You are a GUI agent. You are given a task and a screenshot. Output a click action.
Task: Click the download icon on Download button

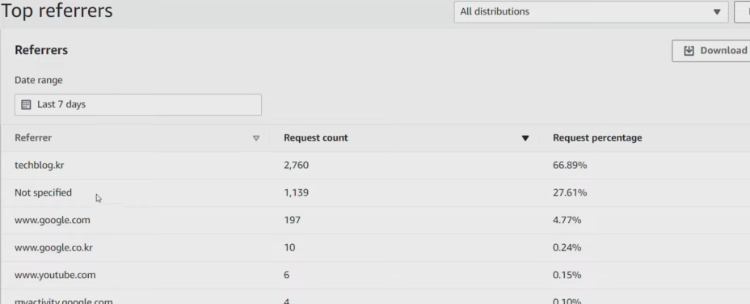click(x=689, y=51)
